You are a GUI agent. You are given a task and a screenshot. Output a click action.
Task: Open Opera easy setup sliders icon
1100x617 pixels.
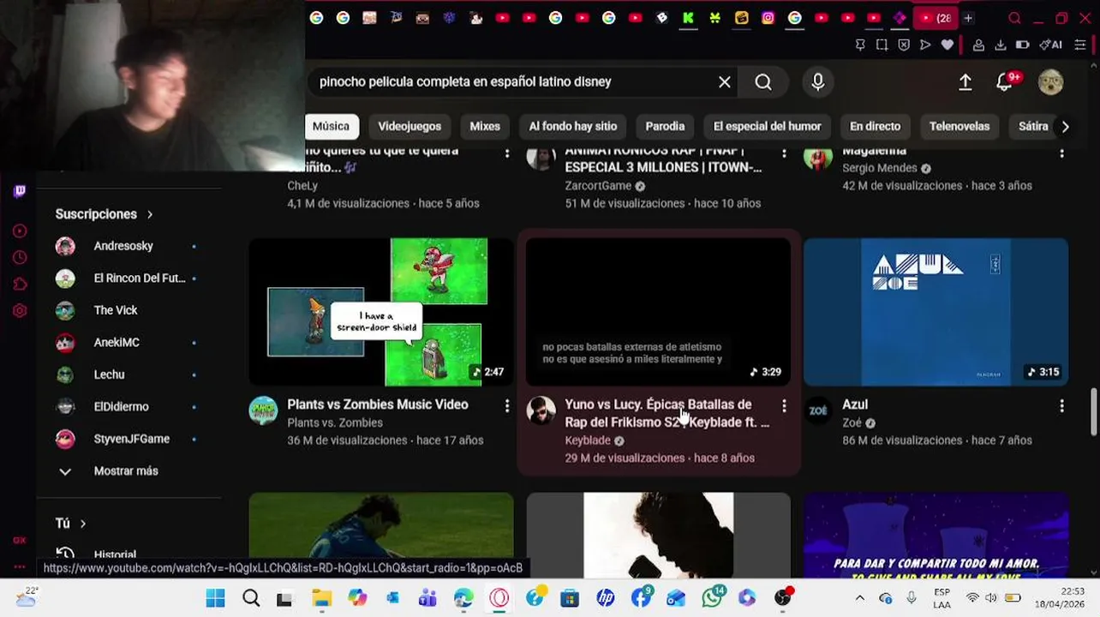click(1081, 45)
